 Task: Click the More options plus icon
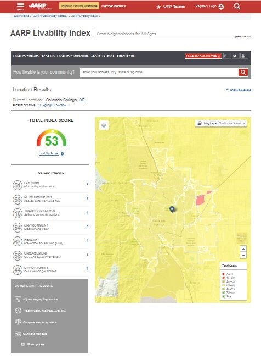[x=22, y=344]
